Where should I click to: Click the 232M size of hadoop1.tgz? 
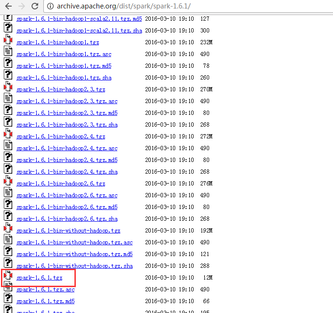coord(206,42)
